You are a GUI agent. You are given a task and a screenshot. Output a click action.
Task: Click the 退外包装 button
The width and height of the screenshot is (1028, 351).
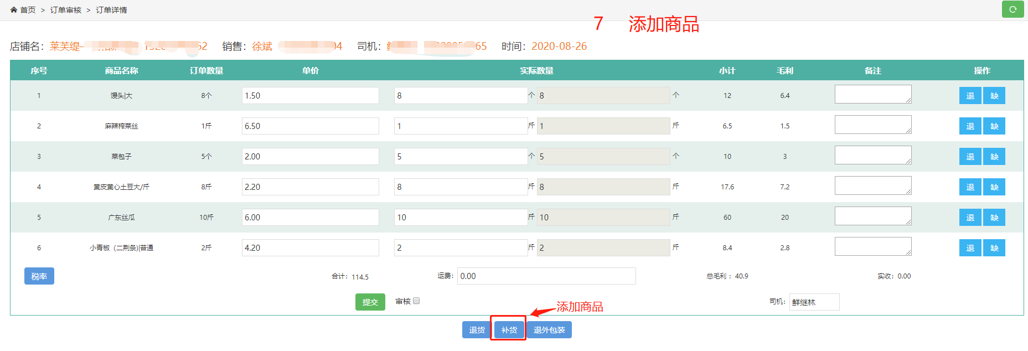click(549, 330)
